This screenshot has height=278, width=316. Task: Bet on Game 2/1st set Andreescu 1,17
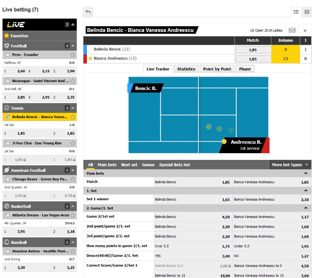[x=271, y=217]
